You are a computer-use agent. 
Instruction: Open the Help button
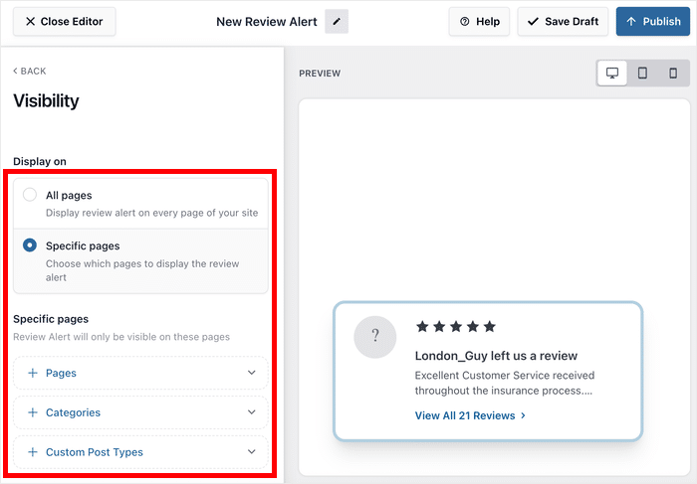[x=479, y=21]
